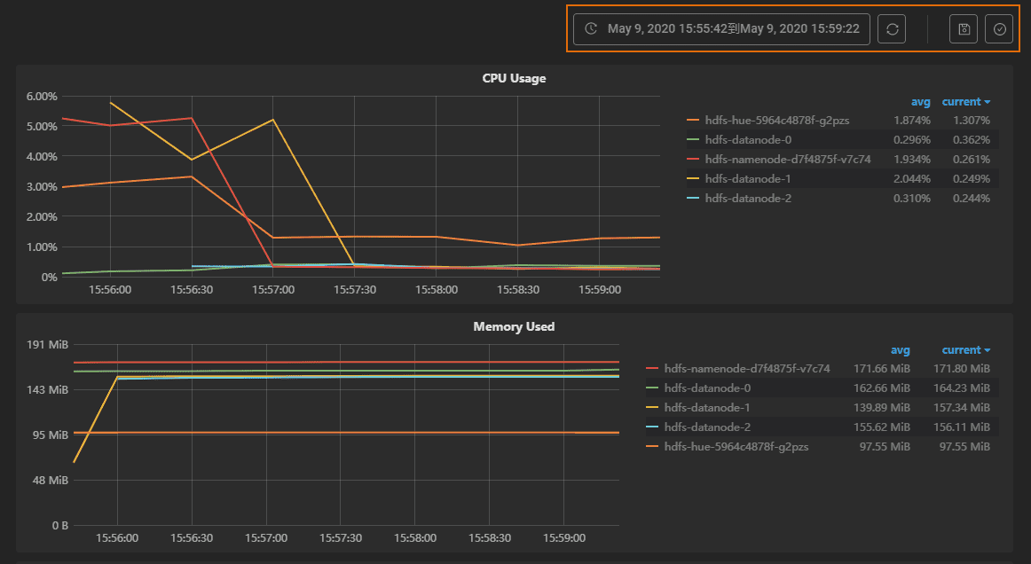1031x564 pixels.
Task: Sort CPU Usage legend by avg
Action: [920, 102]
